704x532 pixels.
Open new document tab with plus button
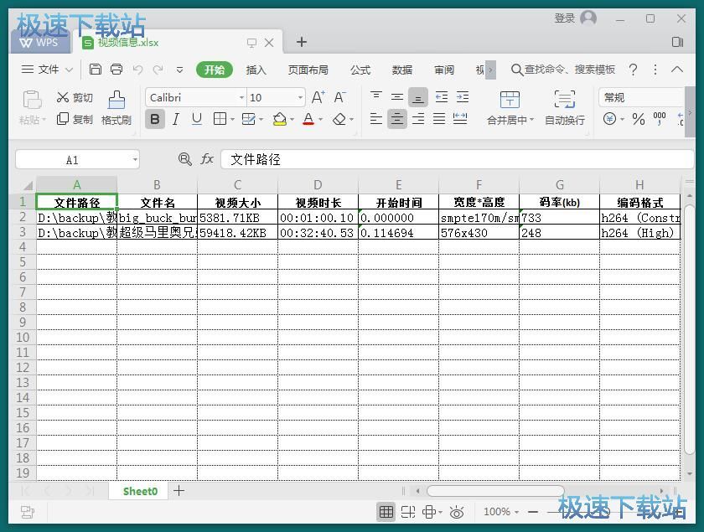[x=302, y=42]
